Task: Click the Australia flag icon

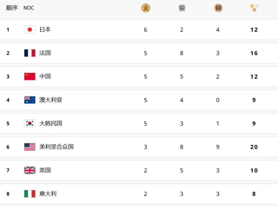Action: (30, 100)
